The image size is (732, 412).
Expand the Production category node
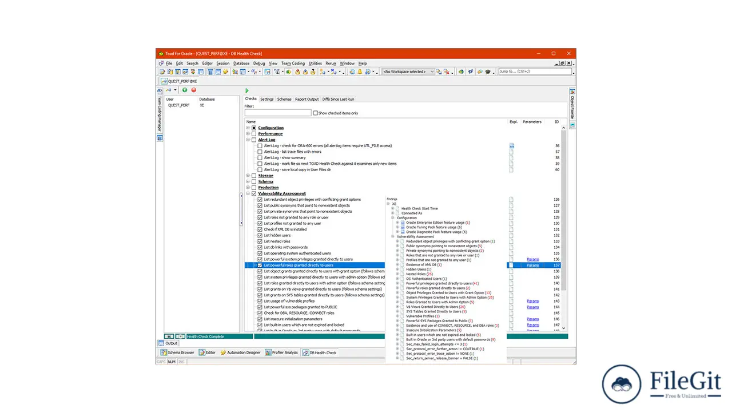point(248,188)
